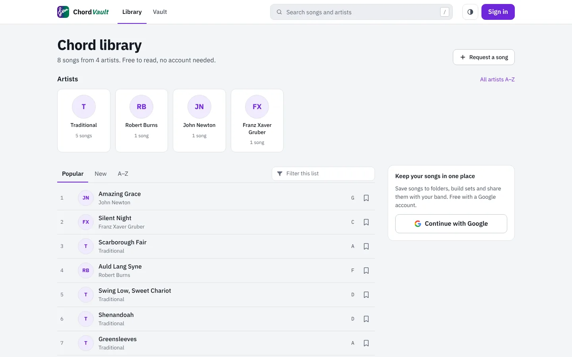Screen dimensions: 572x357
Task: Bookmark Auld Lang Syne
Action: point(366,271)
